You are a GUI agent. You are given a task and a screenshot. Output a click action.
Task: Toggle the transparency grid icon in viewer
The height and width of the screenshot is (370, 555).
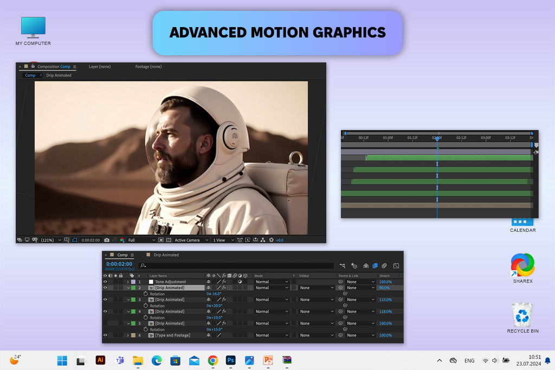(x=169, y=240)
